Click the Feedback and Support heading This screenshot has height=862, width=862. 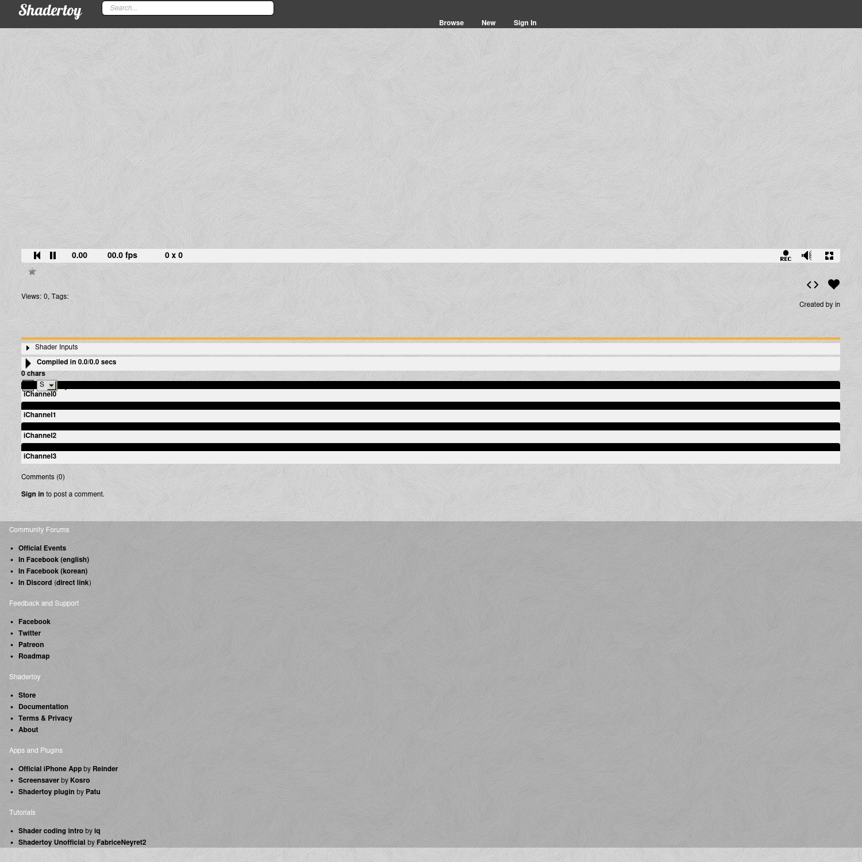(x=44, y=603)
